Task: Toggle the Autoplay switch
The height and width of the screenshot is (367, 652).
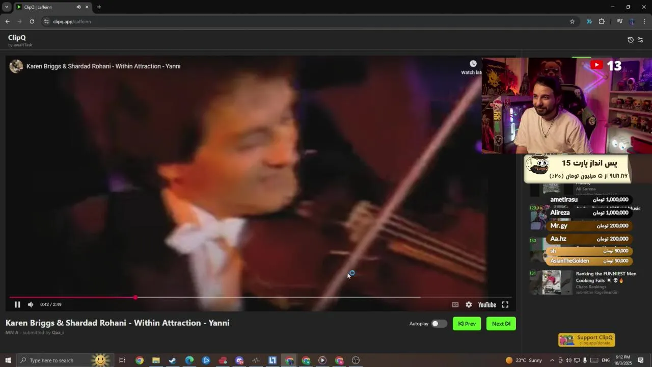Action: 439,324
